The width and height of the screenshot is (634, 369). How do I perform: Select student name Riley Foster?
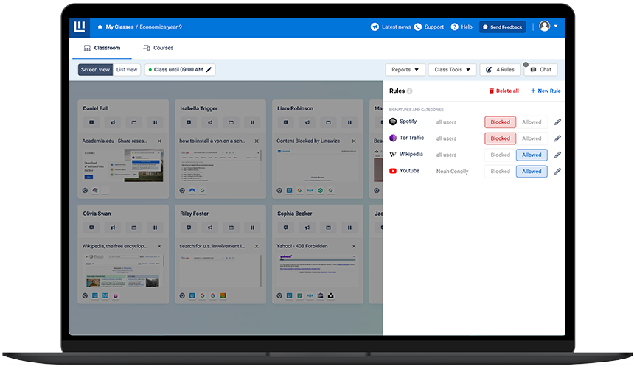pos(194,214)
